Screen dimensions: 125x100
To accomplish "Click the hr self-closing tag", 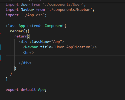I will [x=28, y=53].
